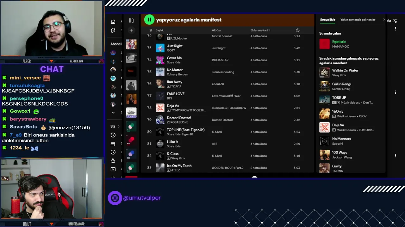Click the globe icon beside @umutvalper
The image size is (405, 227).
tap(115, 198)
